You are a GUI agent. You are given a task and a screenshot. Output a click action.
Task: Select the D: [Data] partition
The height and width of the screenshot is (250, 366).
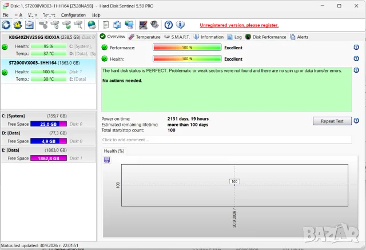pos(48,137)
